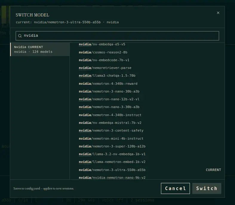Click the Cancel button
The width and height of the screenshot is (235, 205).
(175, 188)
